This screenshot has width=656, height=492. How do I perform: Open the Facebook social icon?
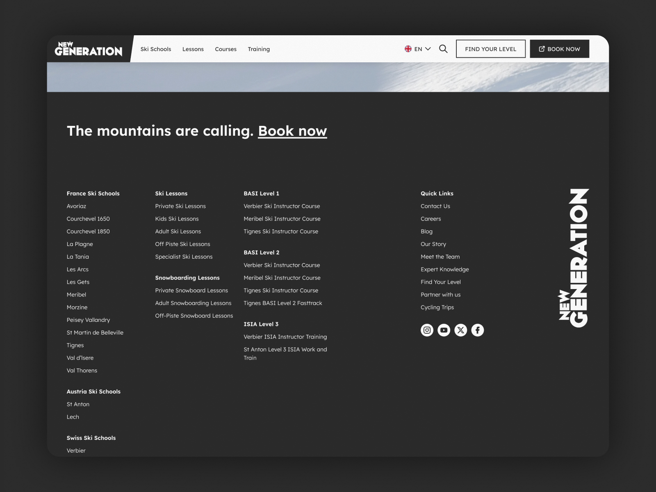point(477,330)
